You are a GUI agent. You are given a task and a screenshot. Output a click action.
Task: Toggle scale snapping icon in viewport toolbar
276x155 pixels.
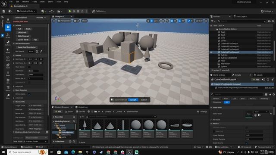click(189, 21)
